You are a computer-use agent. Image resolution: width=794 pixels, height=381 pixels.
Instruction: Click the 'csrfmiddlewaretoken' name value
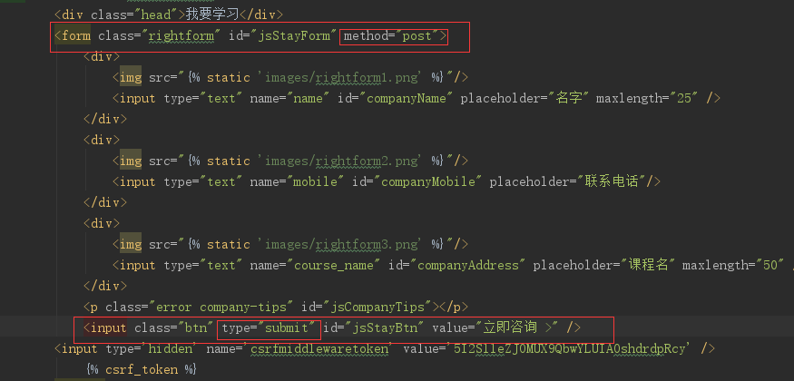(319, 348)
